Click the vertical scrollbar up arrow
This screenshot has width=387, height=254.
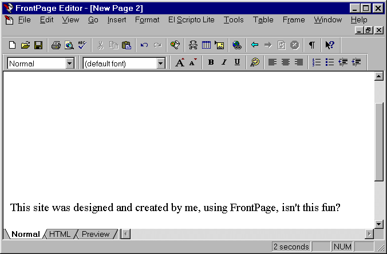(x=378, y=76)
